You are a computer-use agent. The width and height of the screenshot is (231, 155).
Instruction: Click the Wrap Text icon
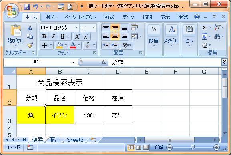pos(135,28)
